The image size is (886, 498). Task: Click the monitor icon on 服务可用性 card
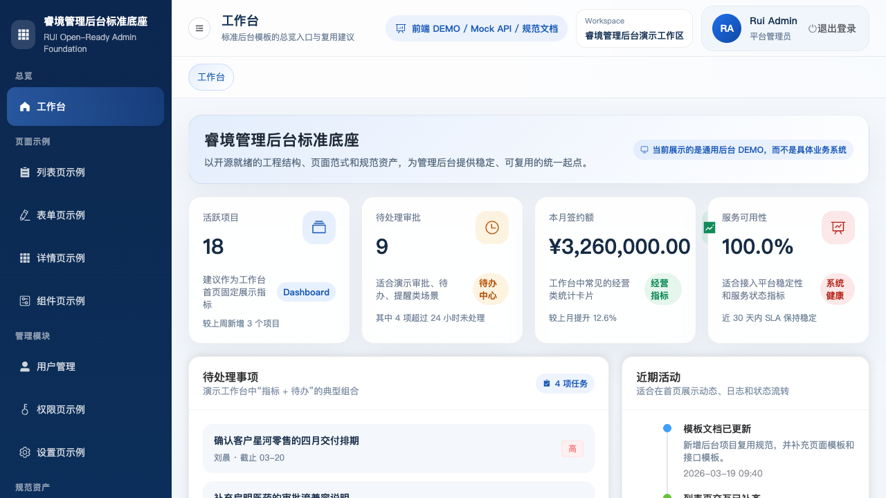838,228
